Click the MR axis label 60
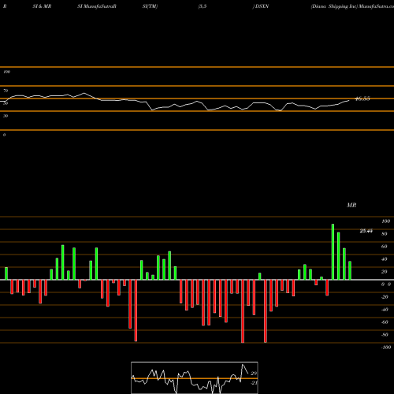Viewport: 394px width, 394px height. 385,247
